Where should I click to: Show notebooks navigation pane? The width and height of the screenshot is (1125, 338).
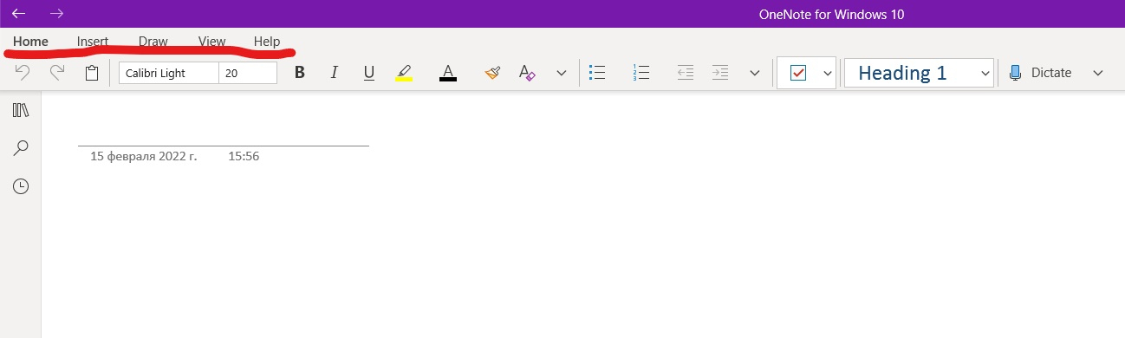click(x=21, y=110)
